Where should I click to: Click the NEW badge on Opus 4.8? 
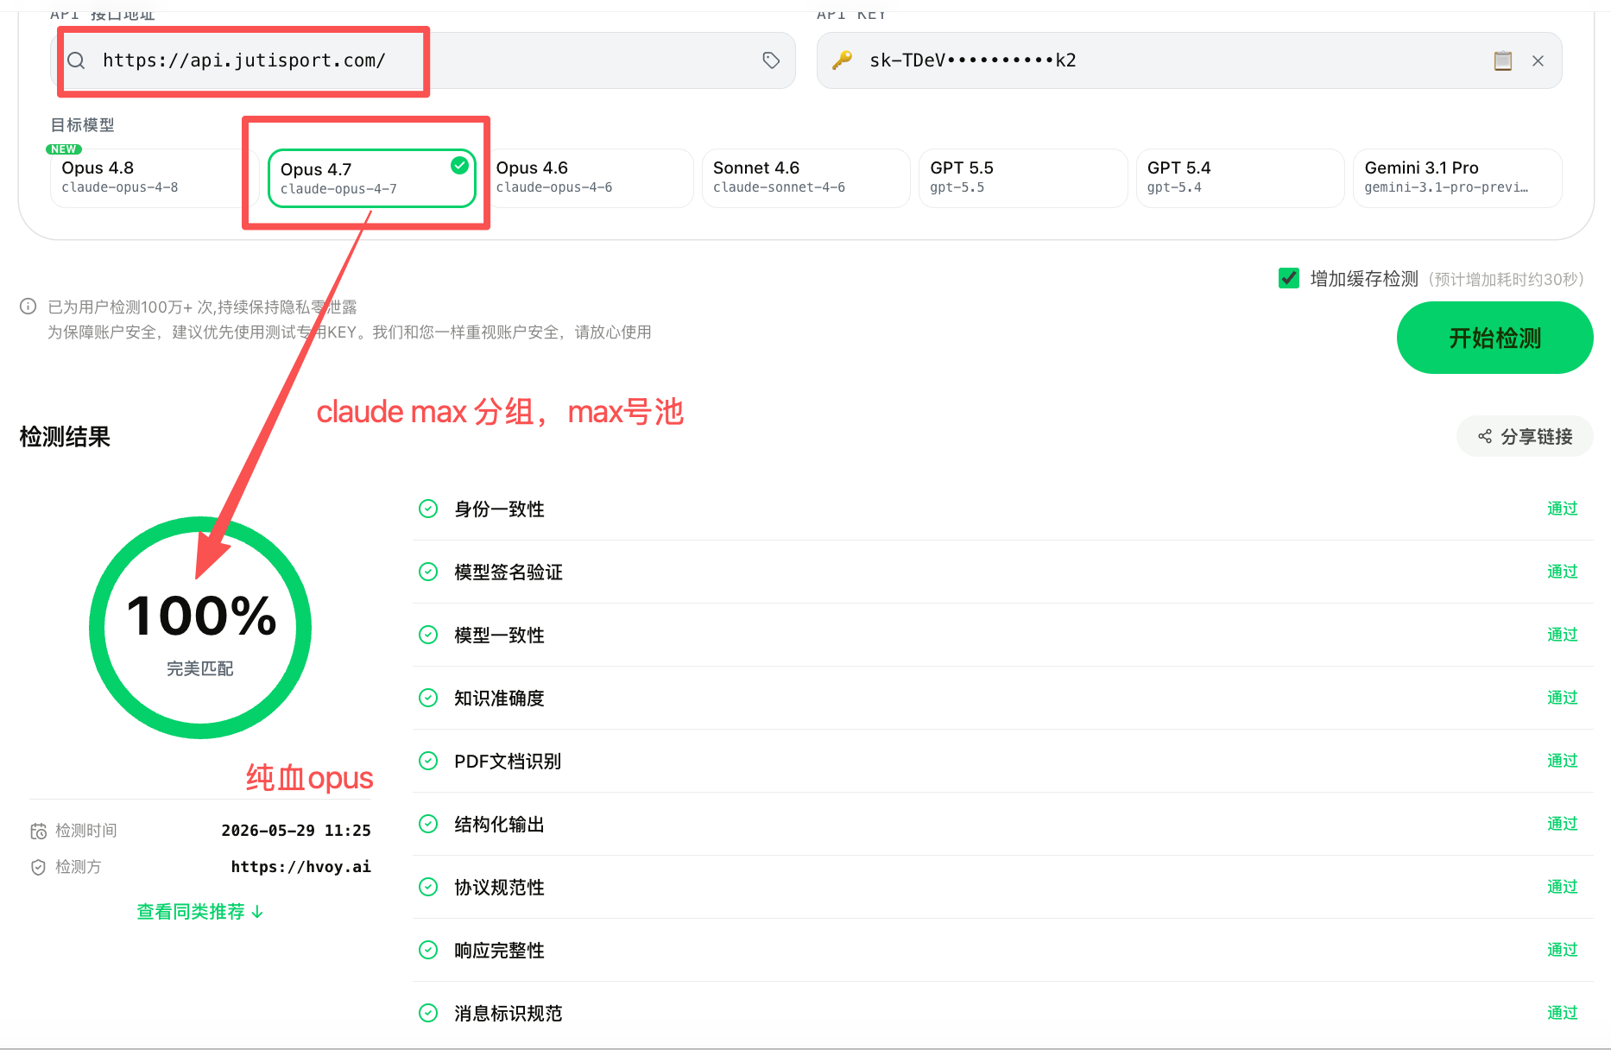point(64,149)
